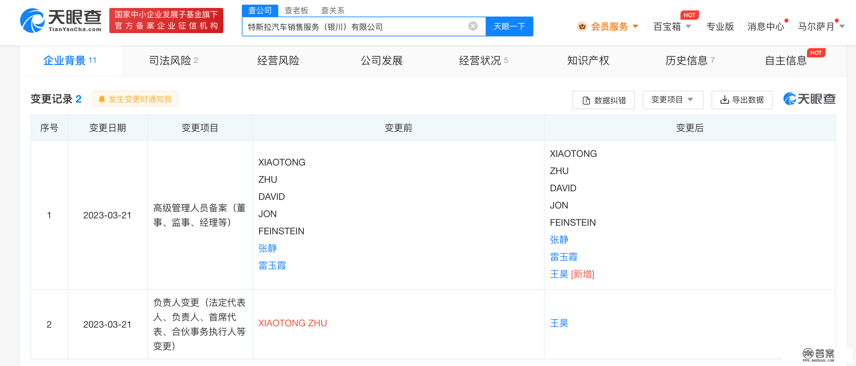856x366 pixels.
Task: Click the crown icon for member services
Action: [x=582, y=26]
